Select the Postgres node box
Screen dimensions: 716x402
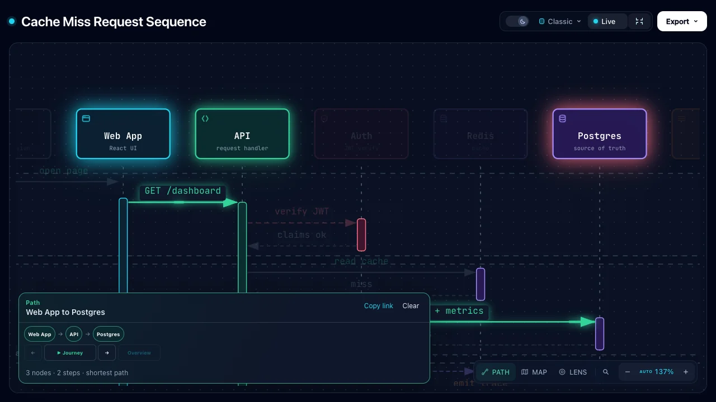pos(600,134)
